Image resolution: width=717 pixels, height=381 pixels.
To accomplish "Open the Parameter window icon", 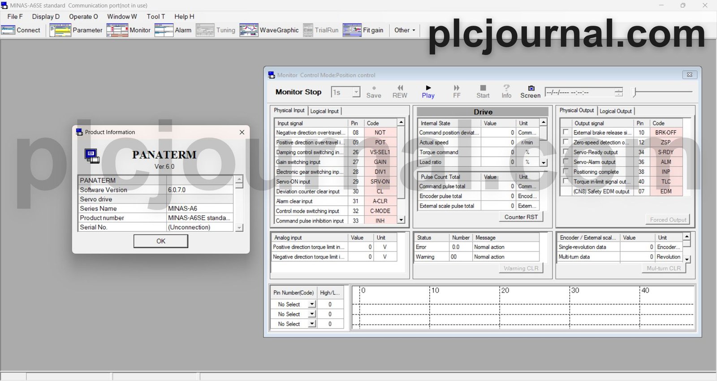I will pos(60,30).
